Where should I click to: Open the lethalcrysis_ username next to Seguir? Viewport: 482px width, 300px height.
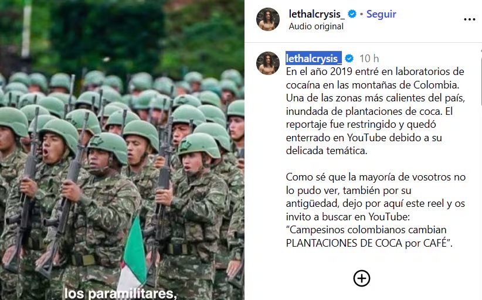tap(315, 14)
